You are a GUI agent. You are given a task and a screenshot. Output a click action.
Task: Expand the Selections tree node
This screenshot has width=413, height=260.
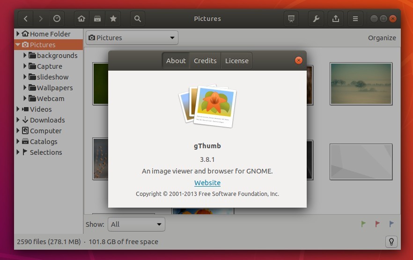point(18,152)
